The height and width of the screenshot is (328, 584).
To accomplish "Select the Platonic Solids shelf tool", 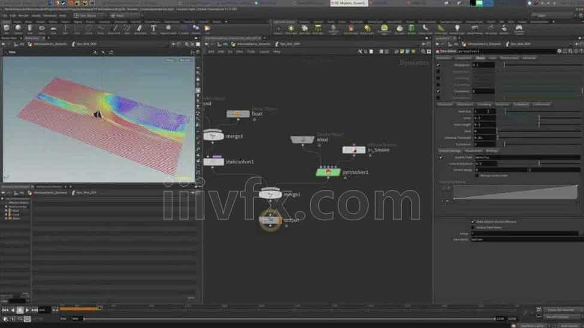I will tap(168, 28).
